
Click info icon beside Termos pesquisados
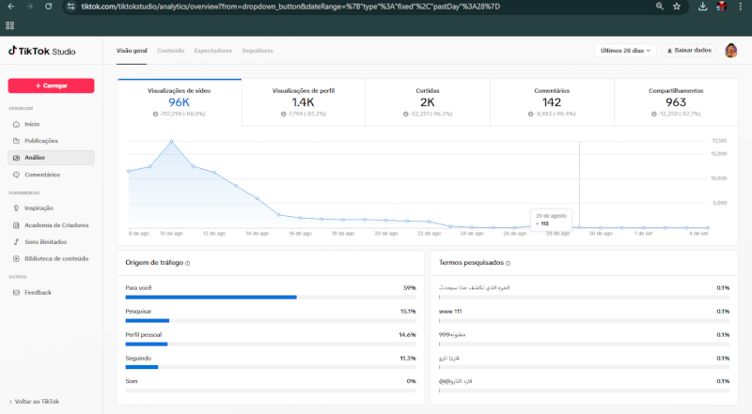[x=508, y=263]
